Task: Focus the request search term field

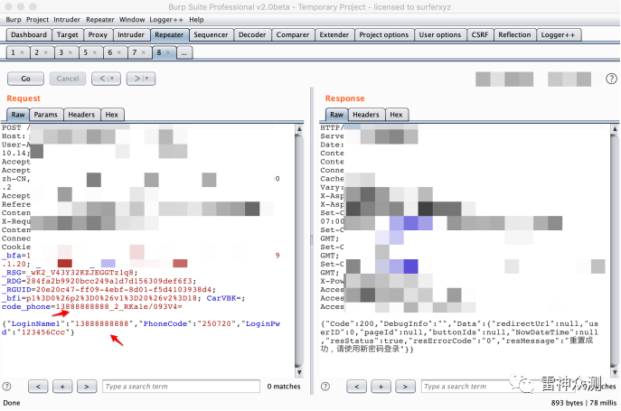Action: (181, 387)
